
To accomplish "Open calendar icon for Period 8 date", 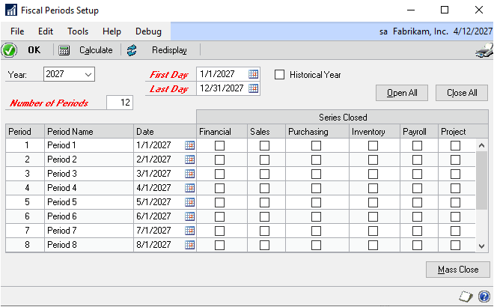I will pyautogui.click(x=189, y=245).
